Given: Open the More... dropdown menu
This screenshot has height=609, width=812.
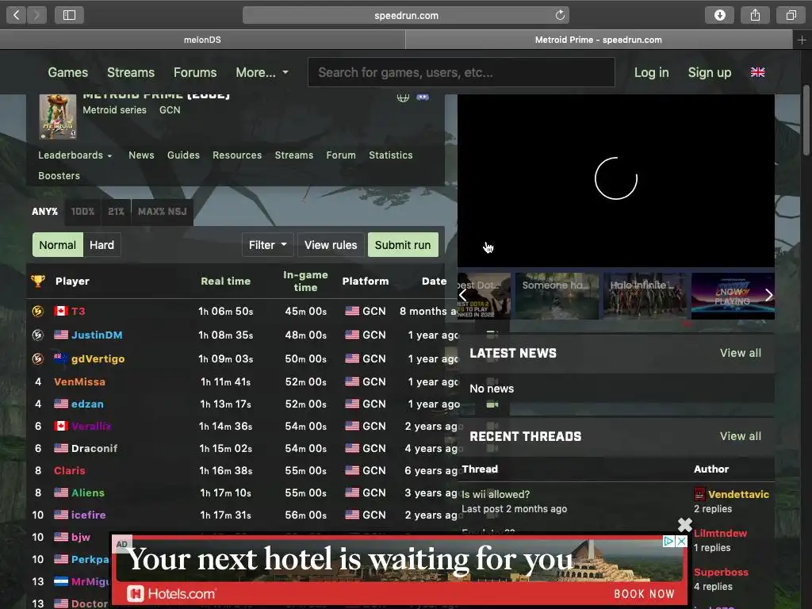Looking at the screenshot, I should pos(262,72).
